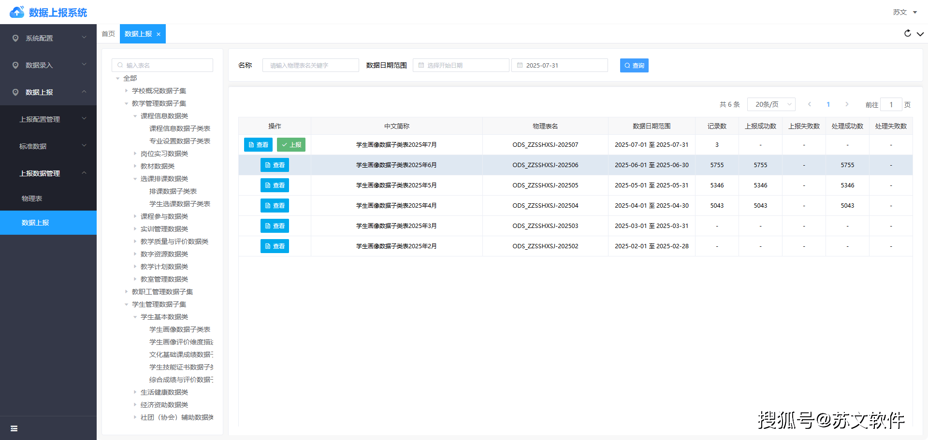The image size is (928, 440).
Task: Switch to the 首页 tab
Action: pos(108,34)
